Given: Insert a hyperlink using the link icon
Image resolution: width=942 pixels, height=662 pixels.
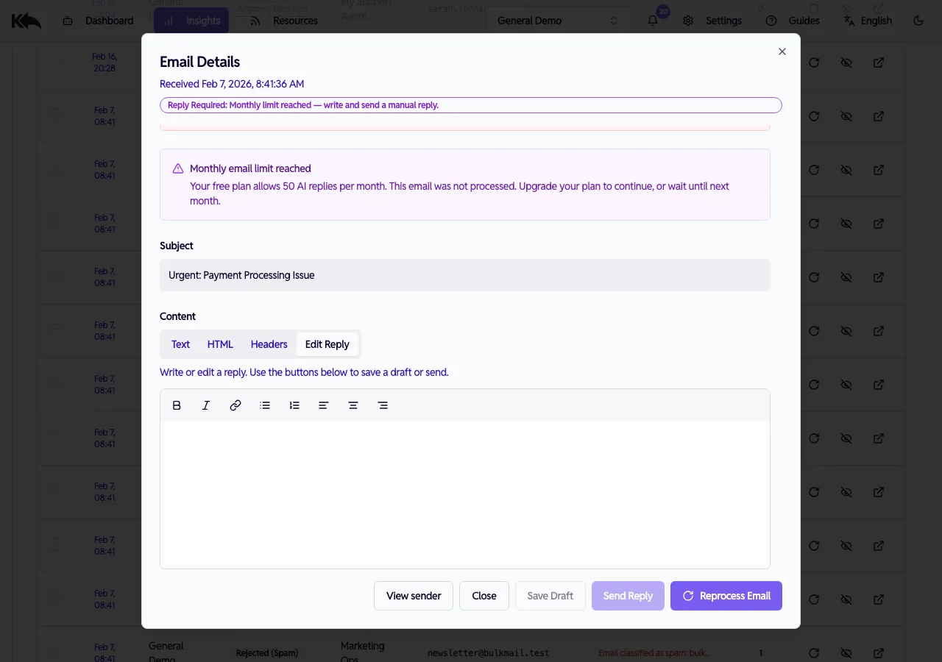Looking at the screenshot, I should [x=235, y=405].
